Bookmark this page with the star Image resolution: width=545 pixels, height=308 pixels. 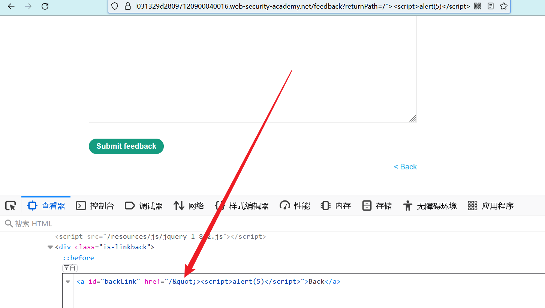(x=504, y=6)
